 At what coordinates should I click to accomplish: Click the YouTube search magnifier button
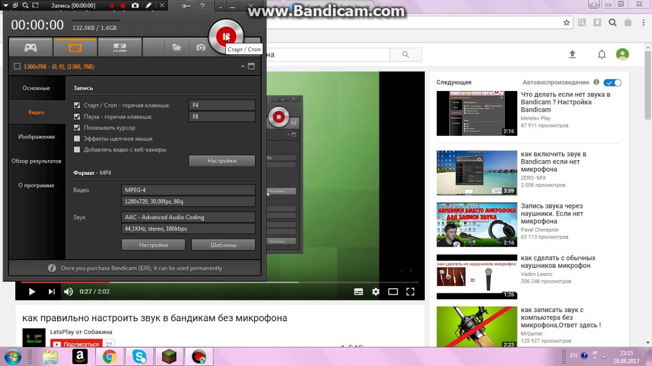click(405, 54)
